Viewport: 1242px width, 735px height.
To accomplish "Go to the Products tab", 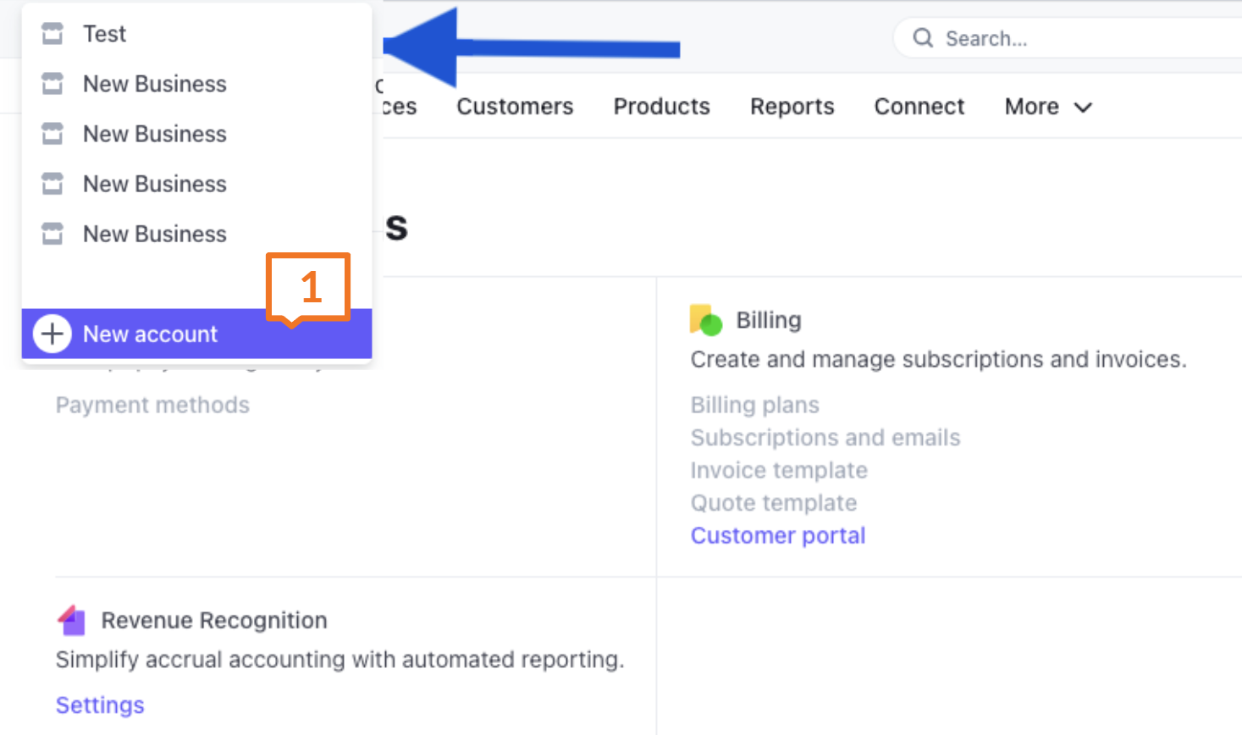I will pyautogui.click(x=661, y=107).
